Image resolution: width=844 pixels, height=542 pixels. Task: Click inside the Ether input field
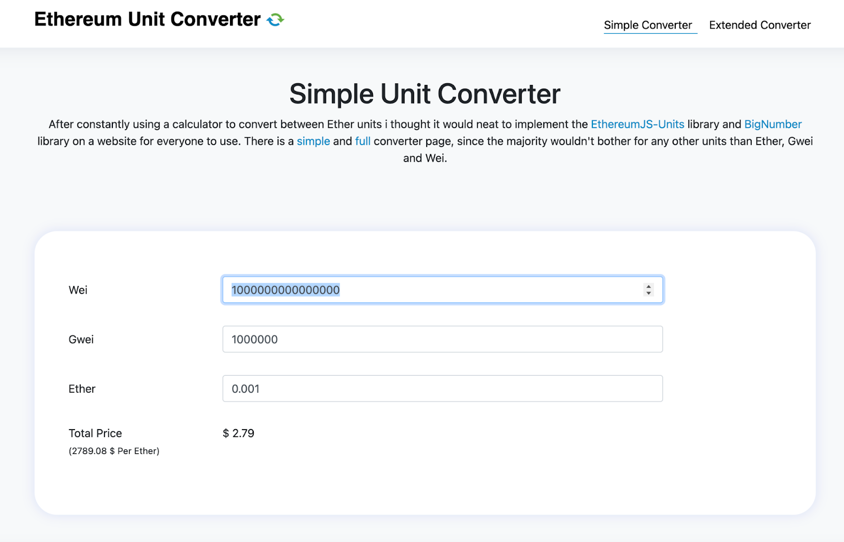click(x=442, y=388)
